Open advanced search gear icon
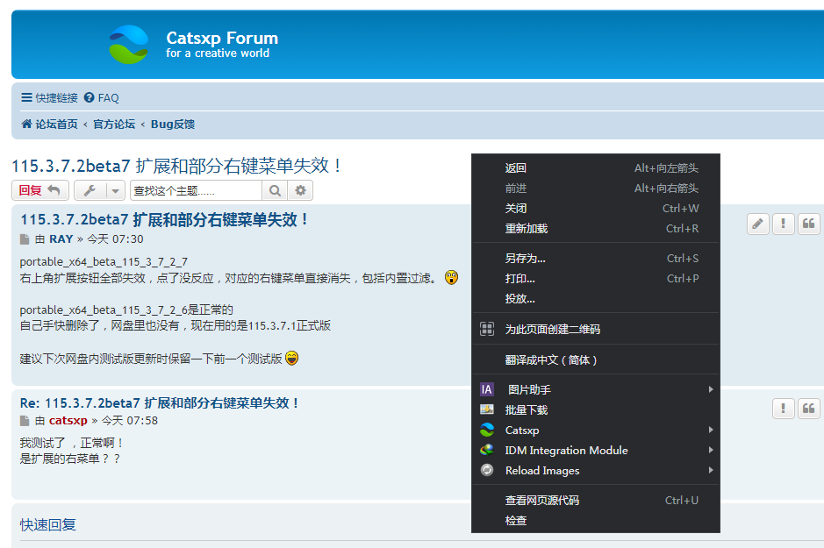The image size is (824, 548). pyautogui.click(x=300, y=190)
